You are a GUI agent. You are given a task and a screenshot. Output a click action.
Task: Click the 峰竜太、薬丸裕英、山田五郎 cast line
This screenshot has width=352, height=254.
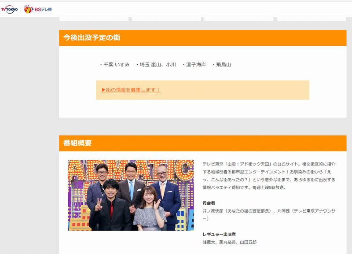pos(229,242)
